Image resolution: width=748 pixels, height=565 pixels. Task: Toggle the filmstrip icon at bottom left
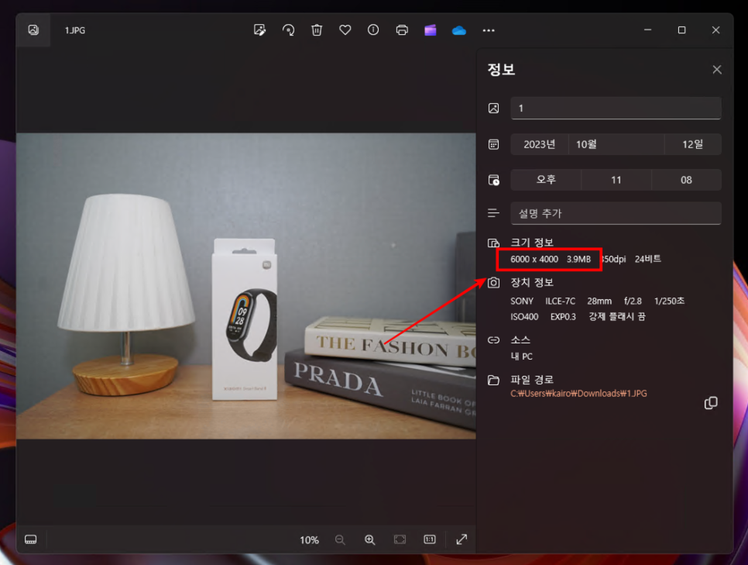pos(30,539)
